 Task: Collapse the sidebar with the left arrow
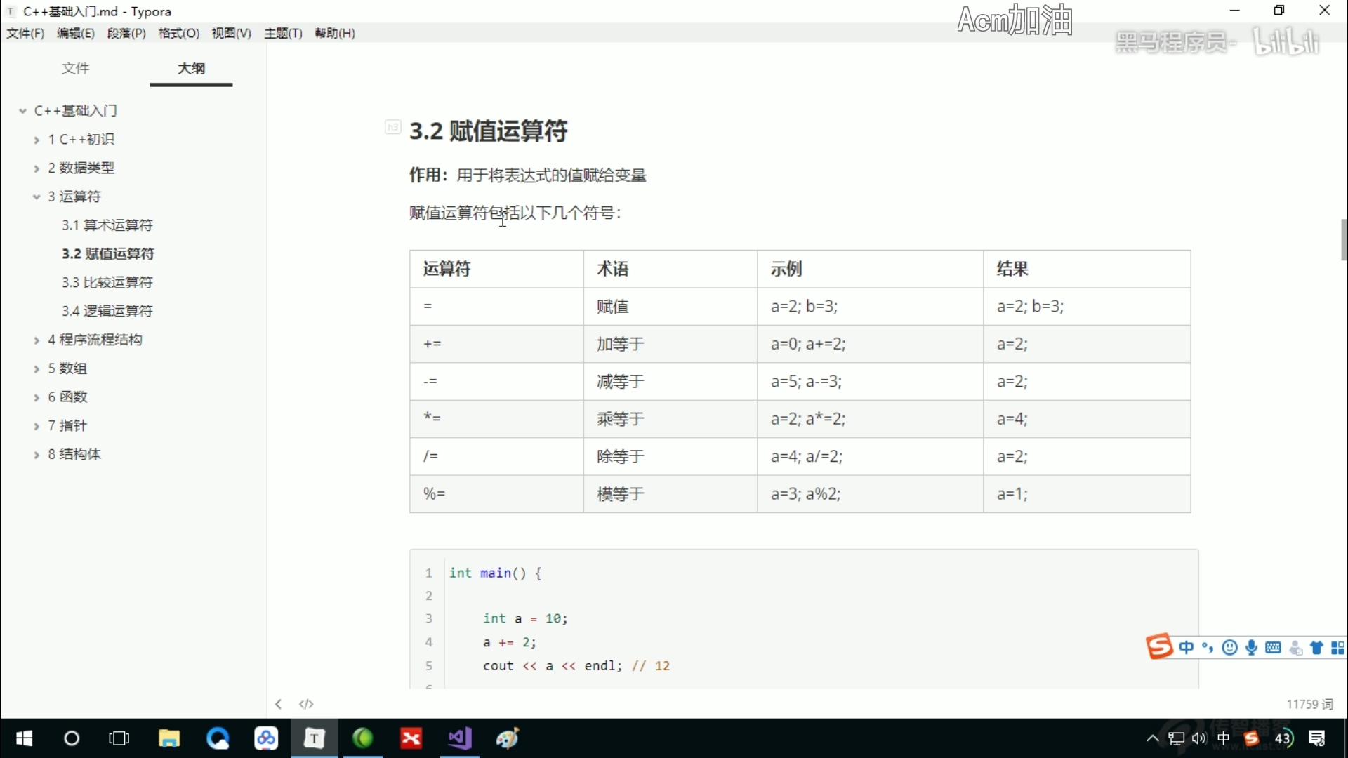pyautogui.click(x=278, y=704)
